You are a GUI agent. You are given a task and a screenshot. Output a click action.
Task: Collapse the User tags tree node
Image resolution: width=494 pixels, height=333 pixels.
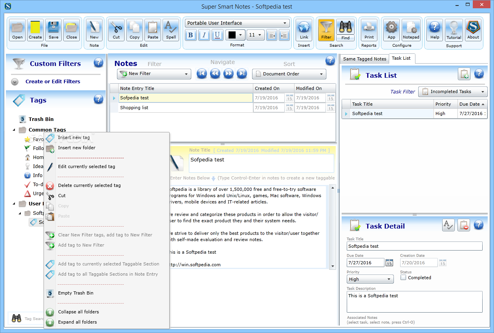tap(14, 203)
